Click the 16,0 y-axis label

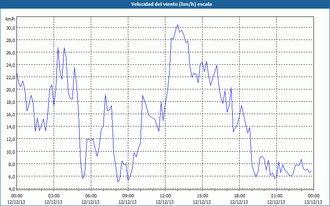point(10,115)
